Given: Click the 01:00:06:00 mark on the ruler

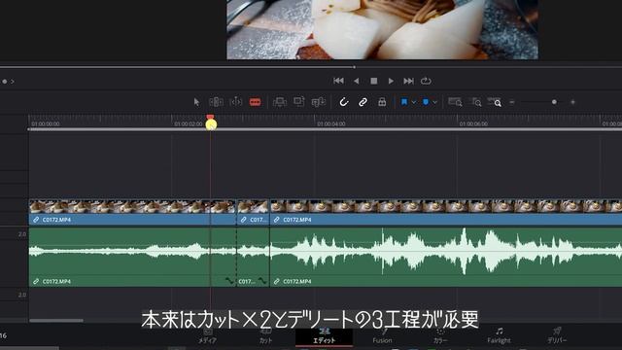Looking at the screenshot, I should coord(473,123).
